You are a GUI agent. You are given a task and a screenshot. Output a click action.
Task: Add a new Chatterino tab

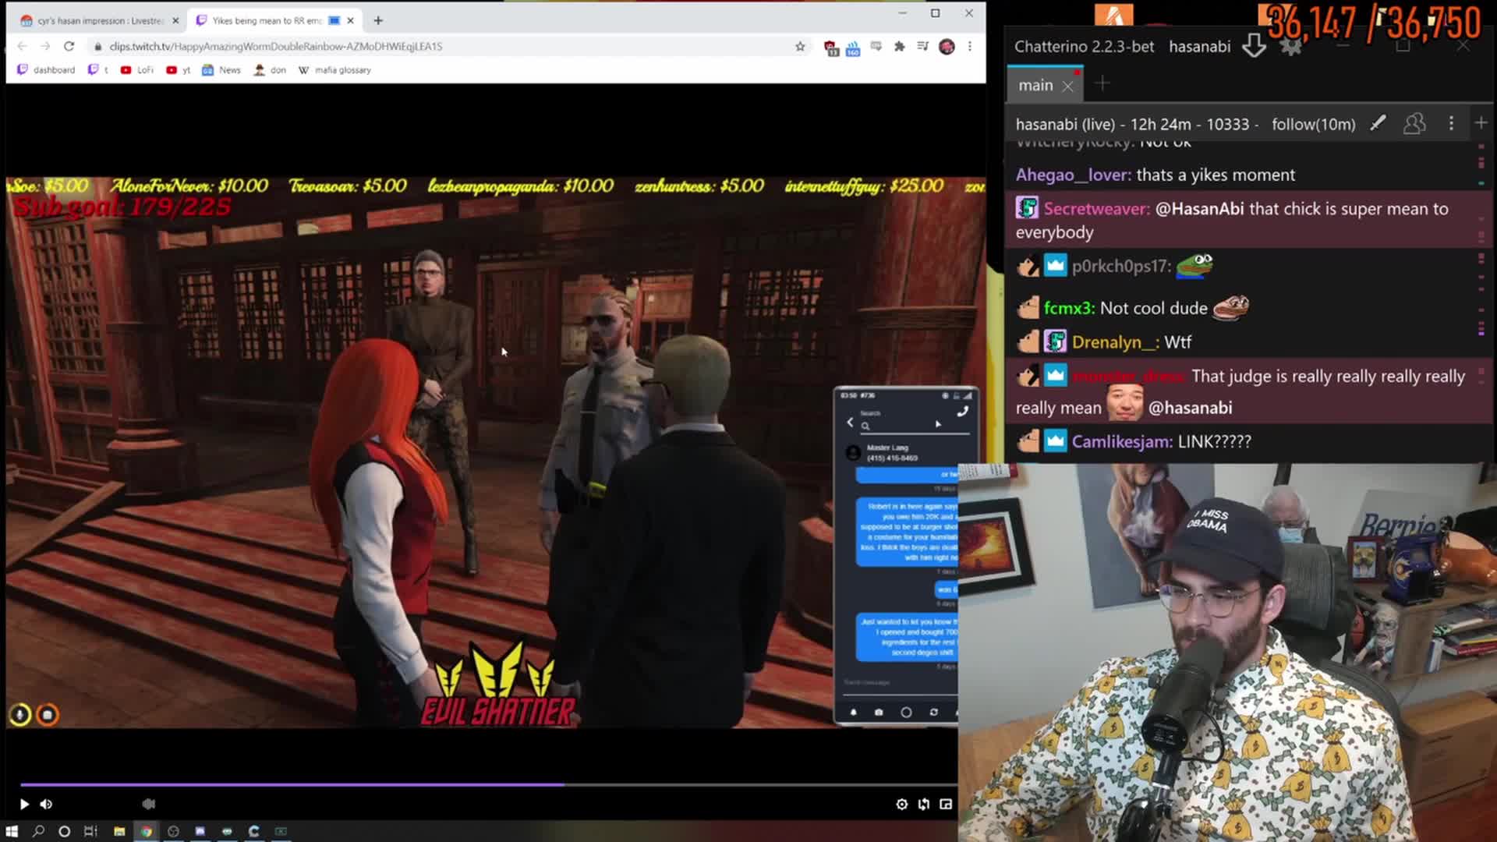click(1102, 83)
